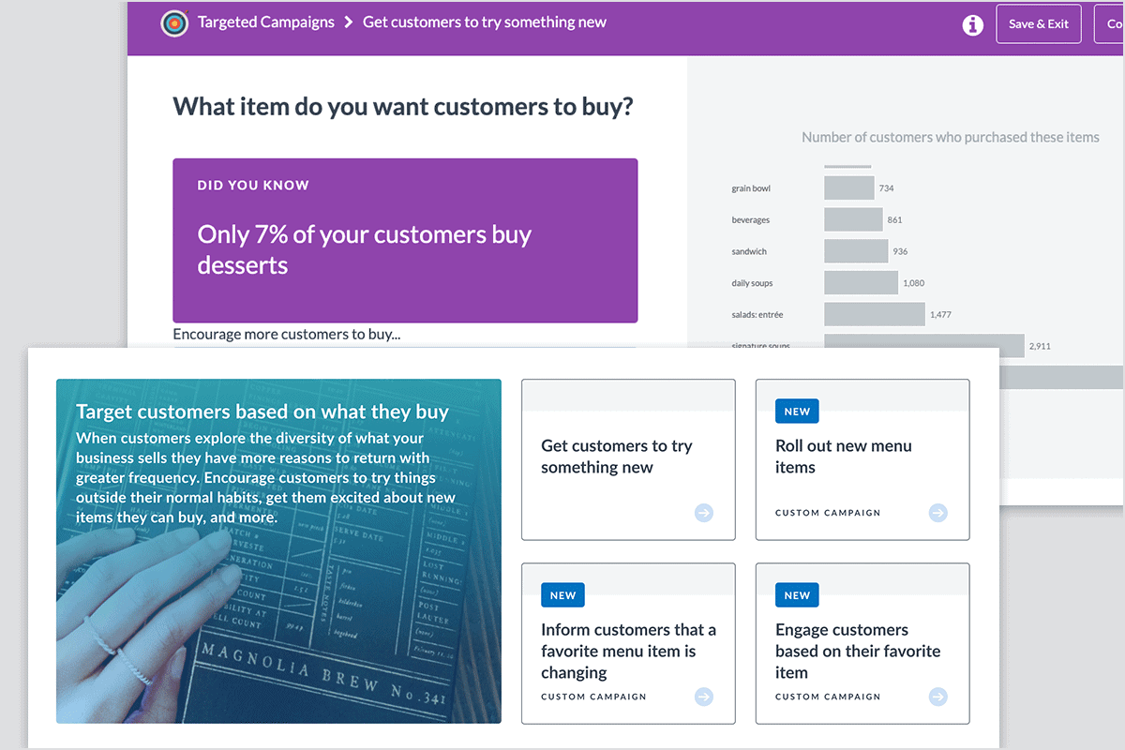Click arrow icon on Roll out new menu items card
The image size is (1125, 750).
938,513
